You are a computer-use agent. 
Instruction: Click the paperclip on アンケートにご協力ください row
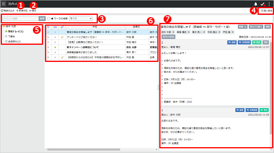coord(62,37)
